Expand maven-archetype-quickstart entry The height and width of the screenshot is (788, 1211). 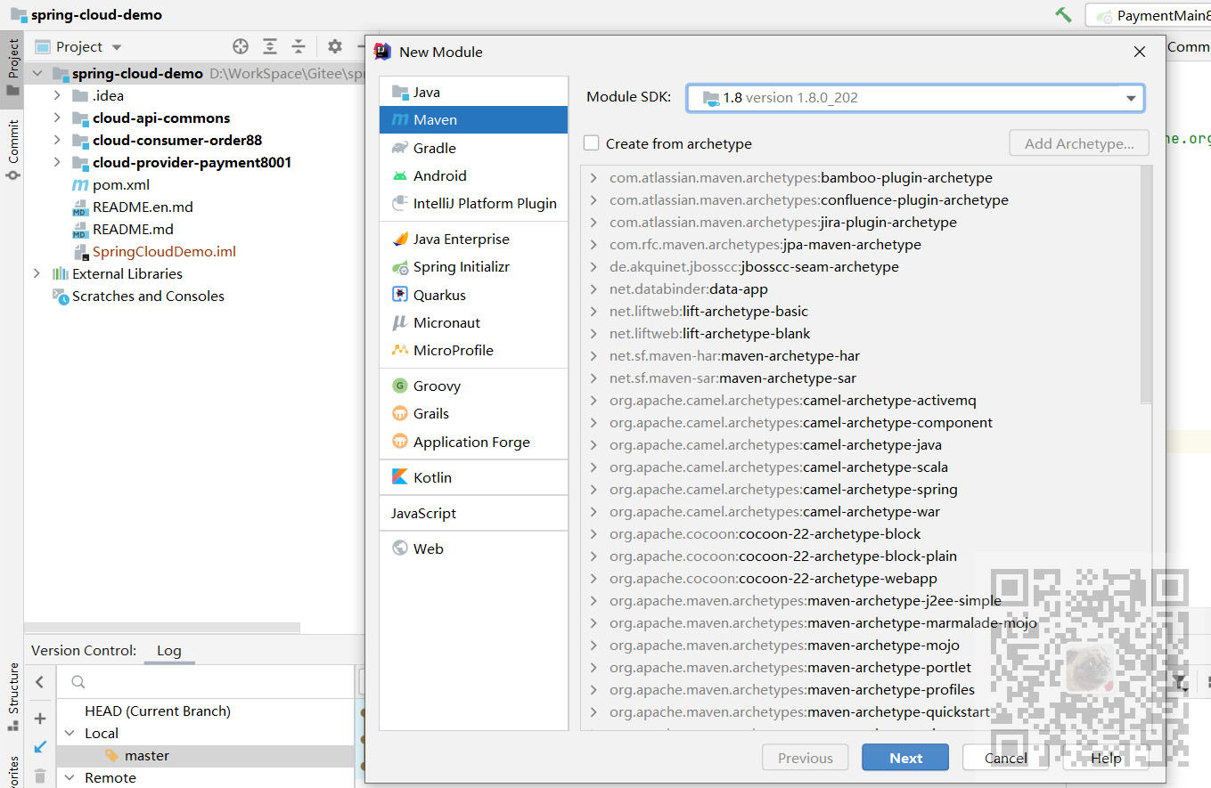[x=593, y=712]
